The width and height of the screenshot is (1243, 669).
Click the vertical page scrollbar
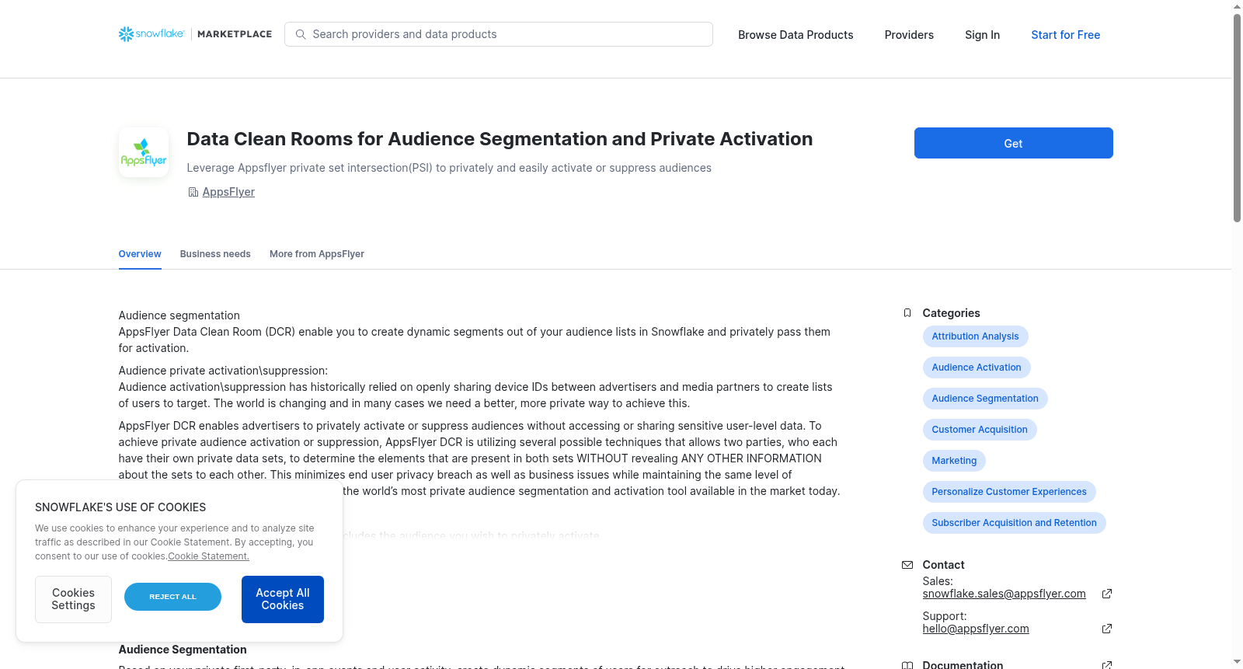coord(1237,118)
